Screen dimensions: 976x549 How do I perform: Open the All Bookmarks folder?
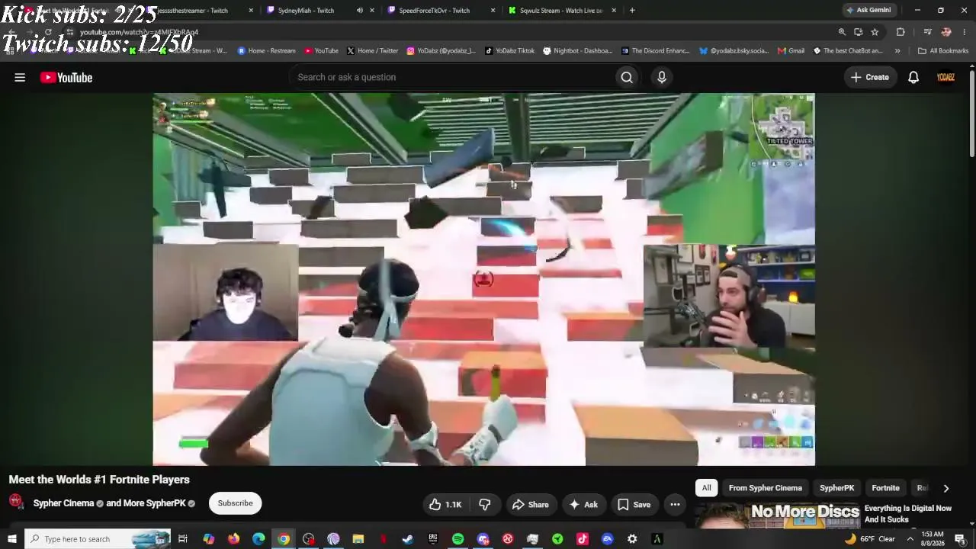click(943, 51)
